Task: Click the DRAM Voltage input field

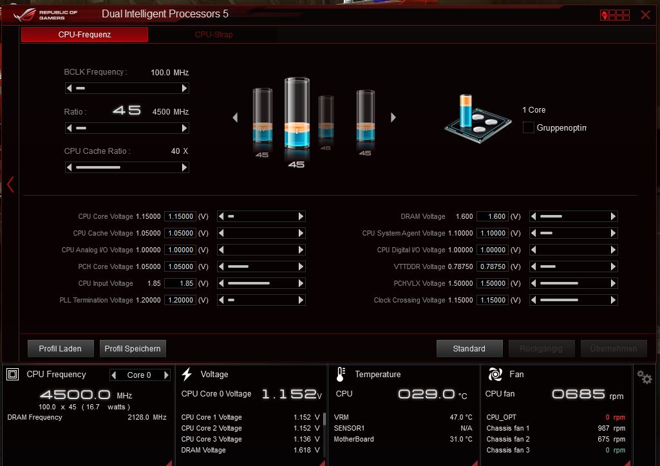Action: 493,216
